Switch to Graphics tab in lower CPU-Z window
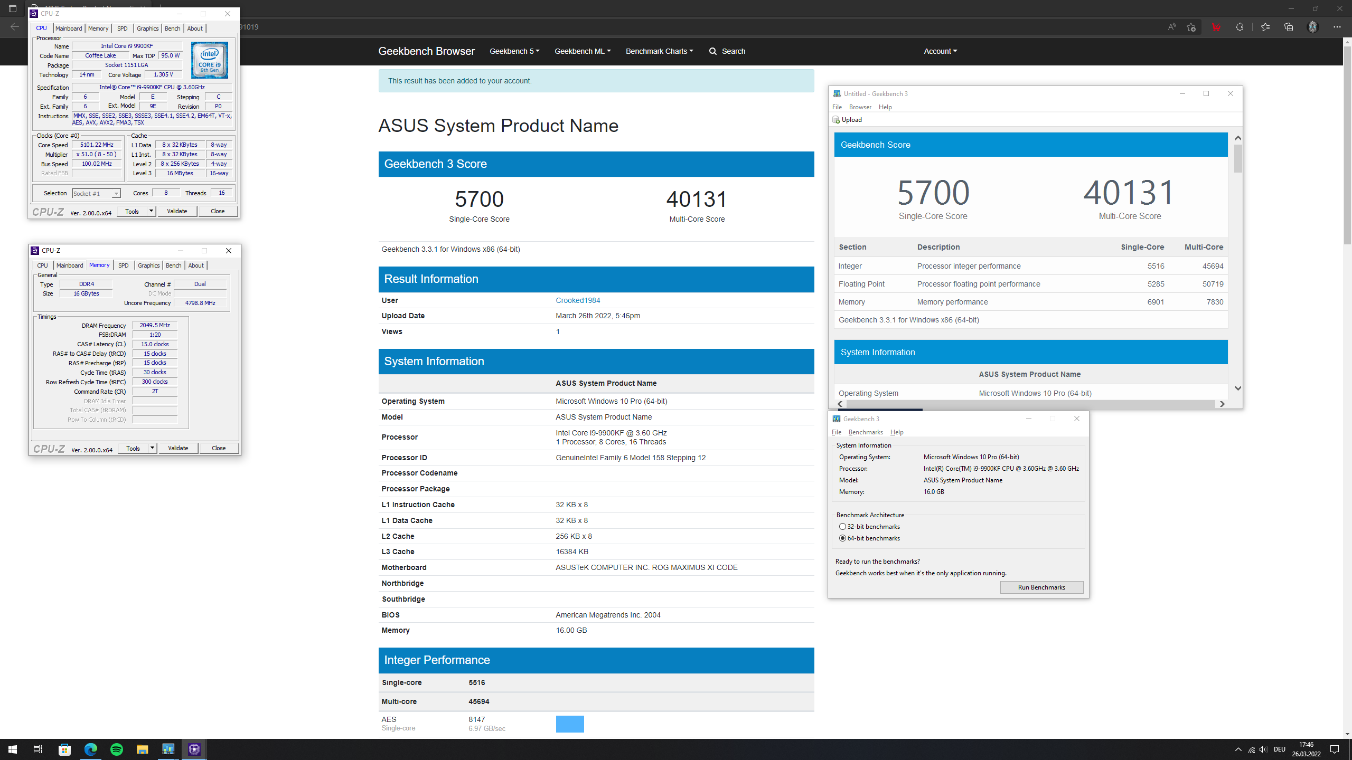This screenshot has width=1352, height=760. (148, 265)
